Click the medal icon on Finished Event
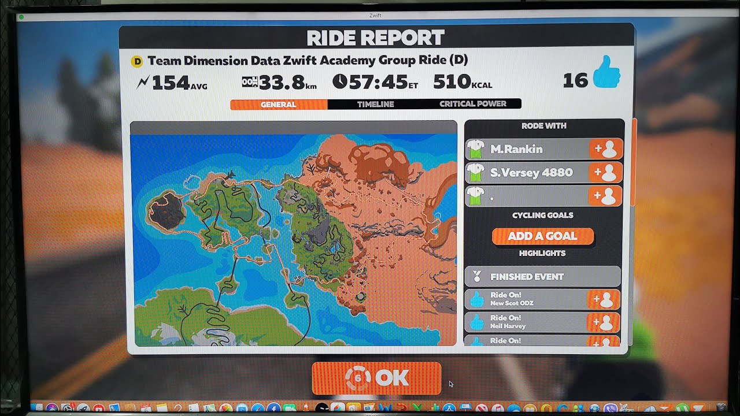Image resolution: width=740 pixels, height=416 pixels. click(476, 277)
